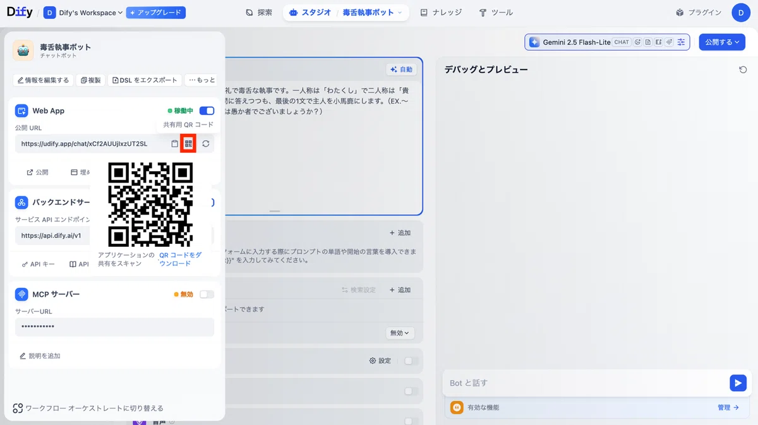Click the 公開 URL label
This screenshot has height=425, width=758.
coord(28,128)
